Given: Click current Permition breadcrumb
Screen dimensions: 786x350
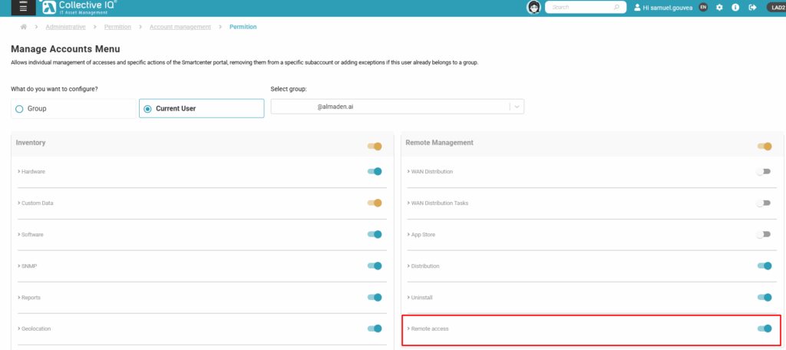Looking at the screenshot, I should [x=243, y=27].
